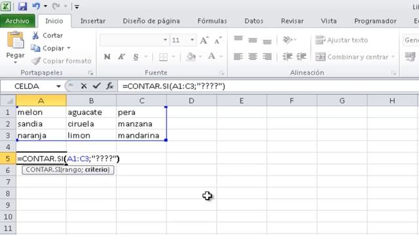The width and height of the screenshot is (419, 235).
Task: Open the undo history dropdown arrow
Action: coord(45,6)
